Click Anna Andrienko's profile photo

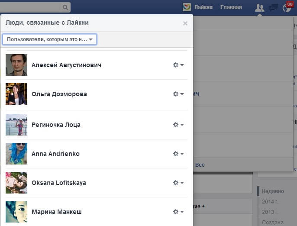pyautogui.click(x=16, y=154)
